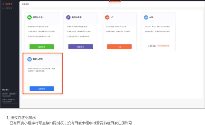The height and width of the screenshot is (125, 205).
Task: Click the 渠道管理 page header text
Action: [25, 4]
